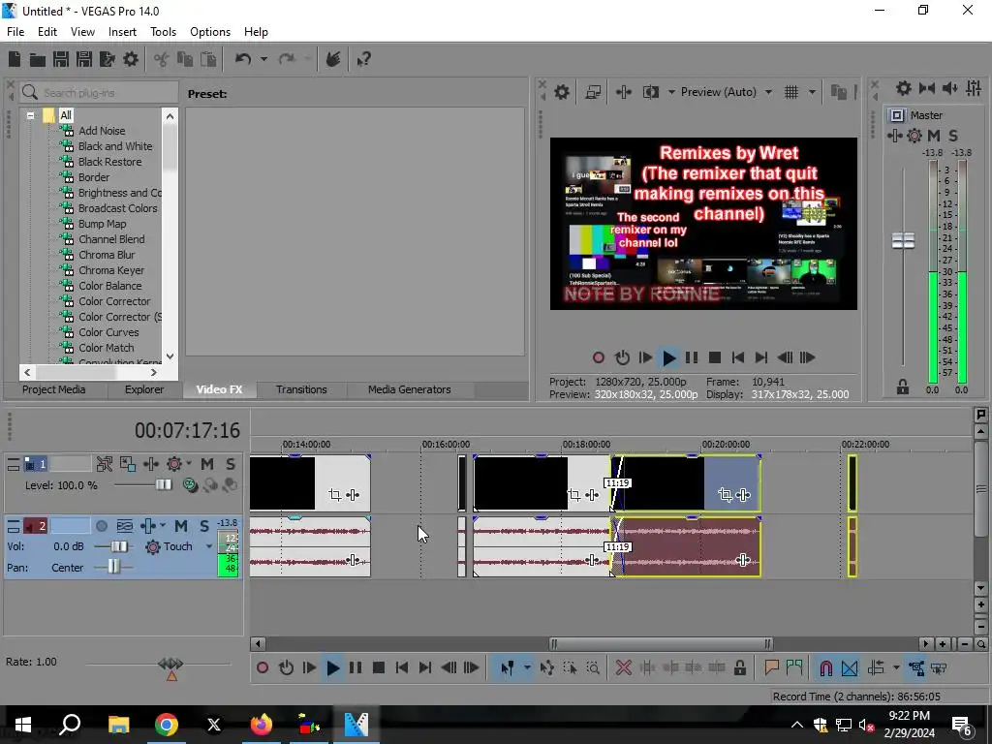992x744 pixels.
Task: Open Video Preview project properties gear
Action: [561, 92]
